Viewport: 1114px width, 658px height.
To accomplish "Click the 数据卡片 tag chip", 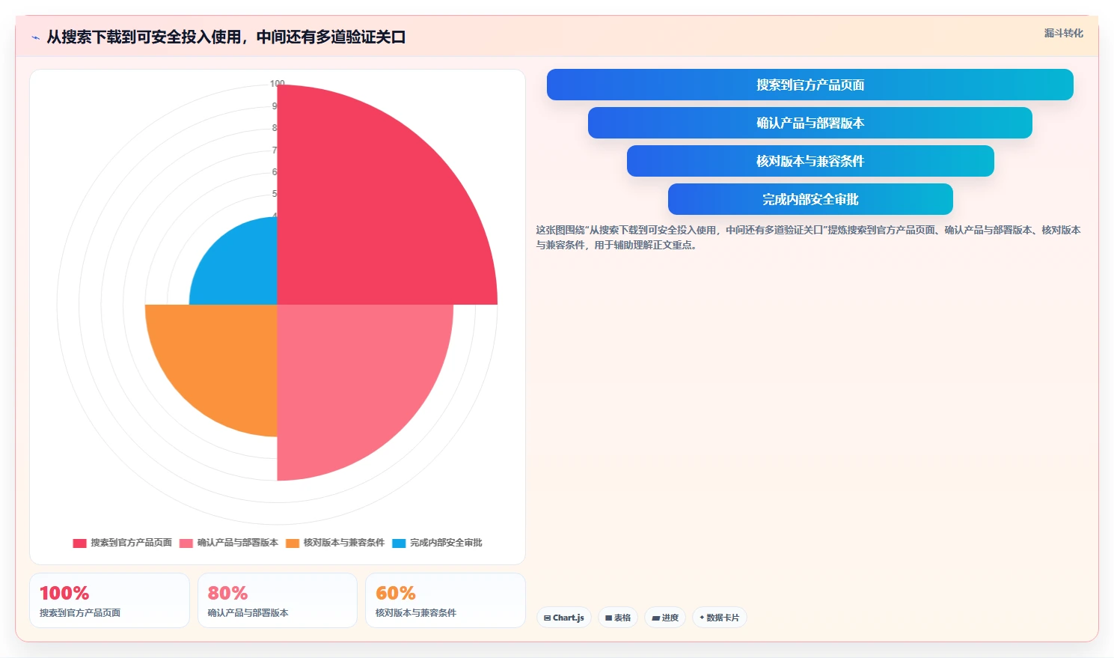I will coord(720,618).
